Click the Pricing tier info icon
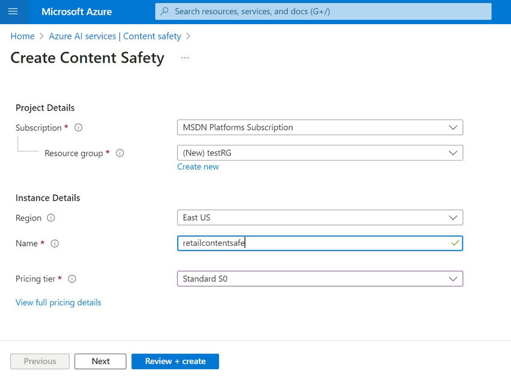The width and height of the screenshot is (511, 377). (72, 278)
